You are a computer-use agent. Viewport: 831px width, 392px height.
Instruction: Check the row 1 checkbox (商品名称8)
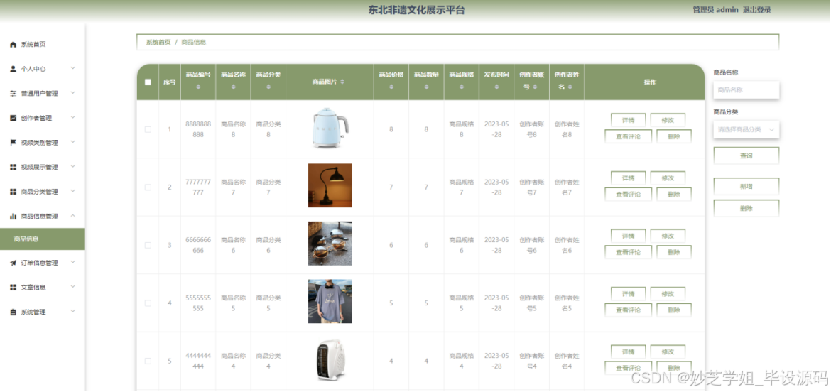click(x=148, y=129)
